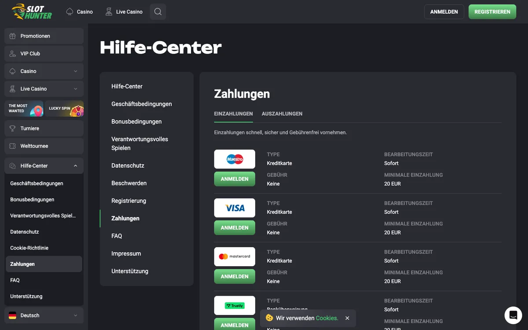Click the Anmelden button in header
The image size is (528, 330).
pyautogui.click(x=444, y=12)
